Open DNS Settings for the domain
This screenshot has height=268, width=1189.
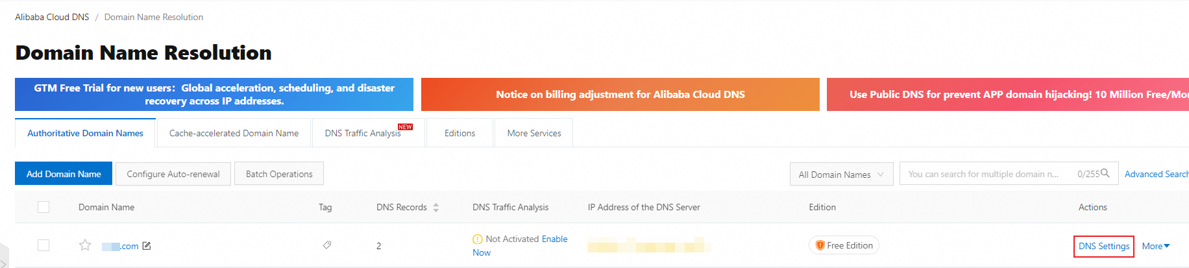point(1103,246)
